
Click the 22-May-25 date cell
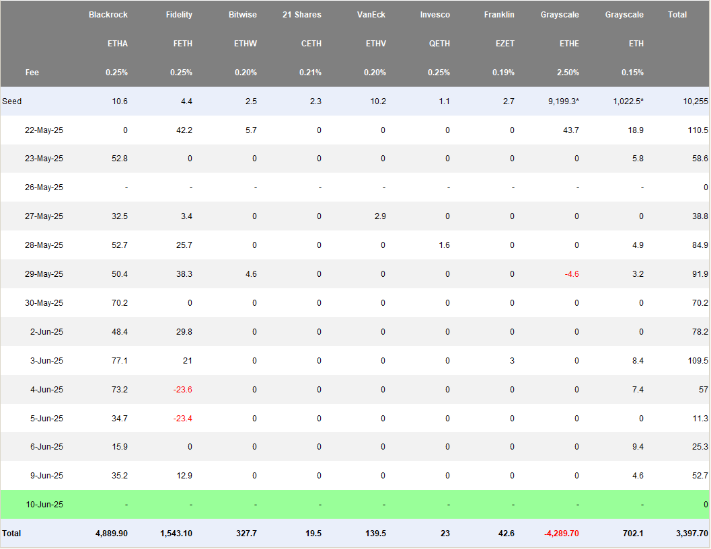coord(44,130)
